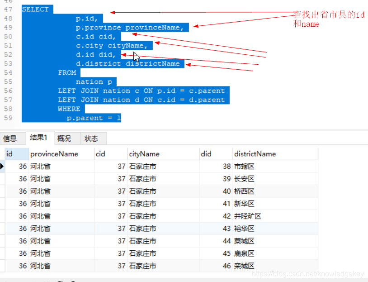This screenshot has width=368, height=282.
Task: Click the id column header
Action: (9, 154)
